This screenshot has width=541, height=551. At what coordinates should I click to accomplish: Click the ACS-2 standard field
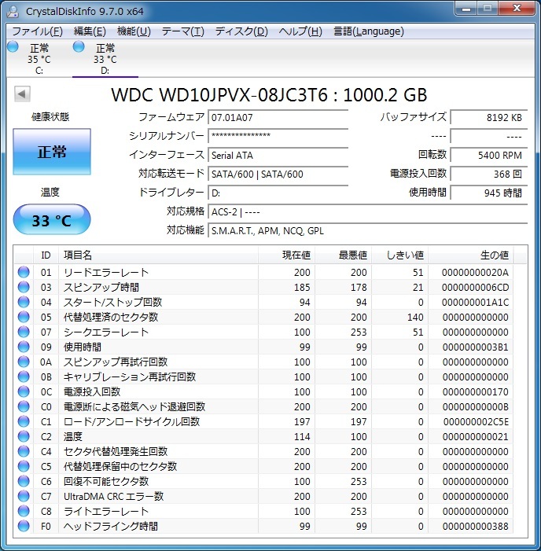pos(368,212)
